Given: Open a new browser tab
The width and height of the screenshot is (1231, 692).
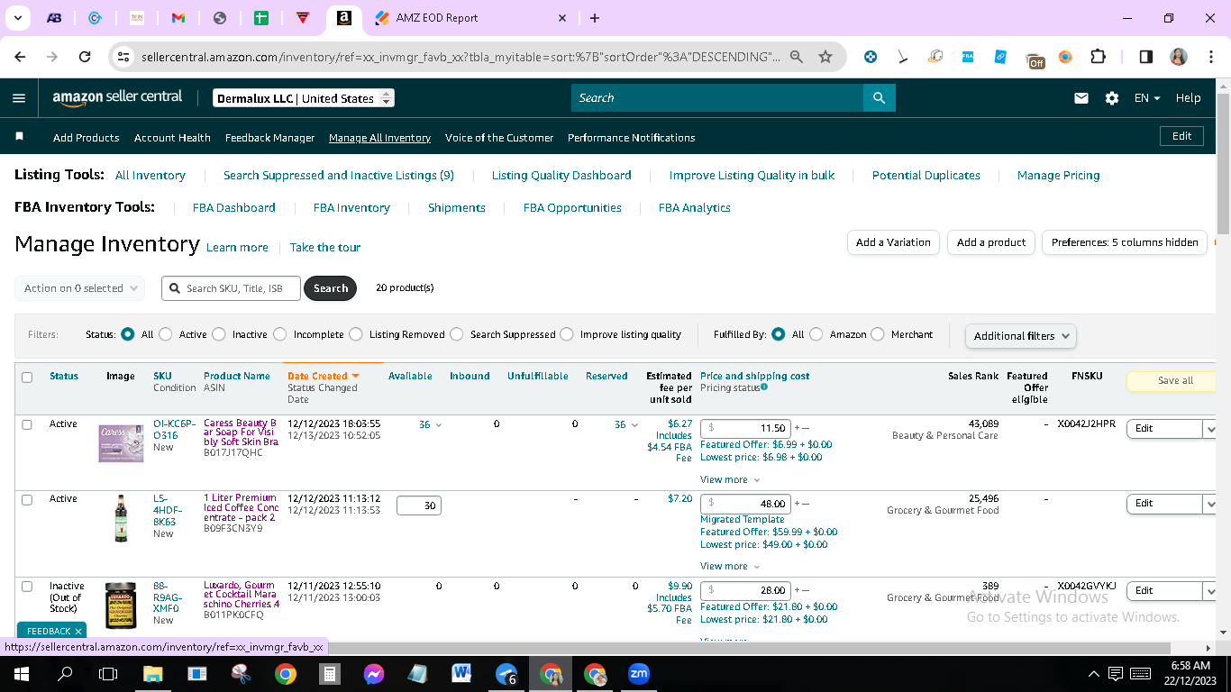Looking at the screenshot, I should 595,18.
